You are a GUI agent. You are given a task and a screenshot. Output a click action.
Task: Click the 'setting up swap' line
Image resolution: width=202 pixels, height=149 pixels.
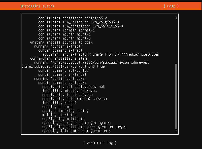pyautogui.click(x=57, y=107)
